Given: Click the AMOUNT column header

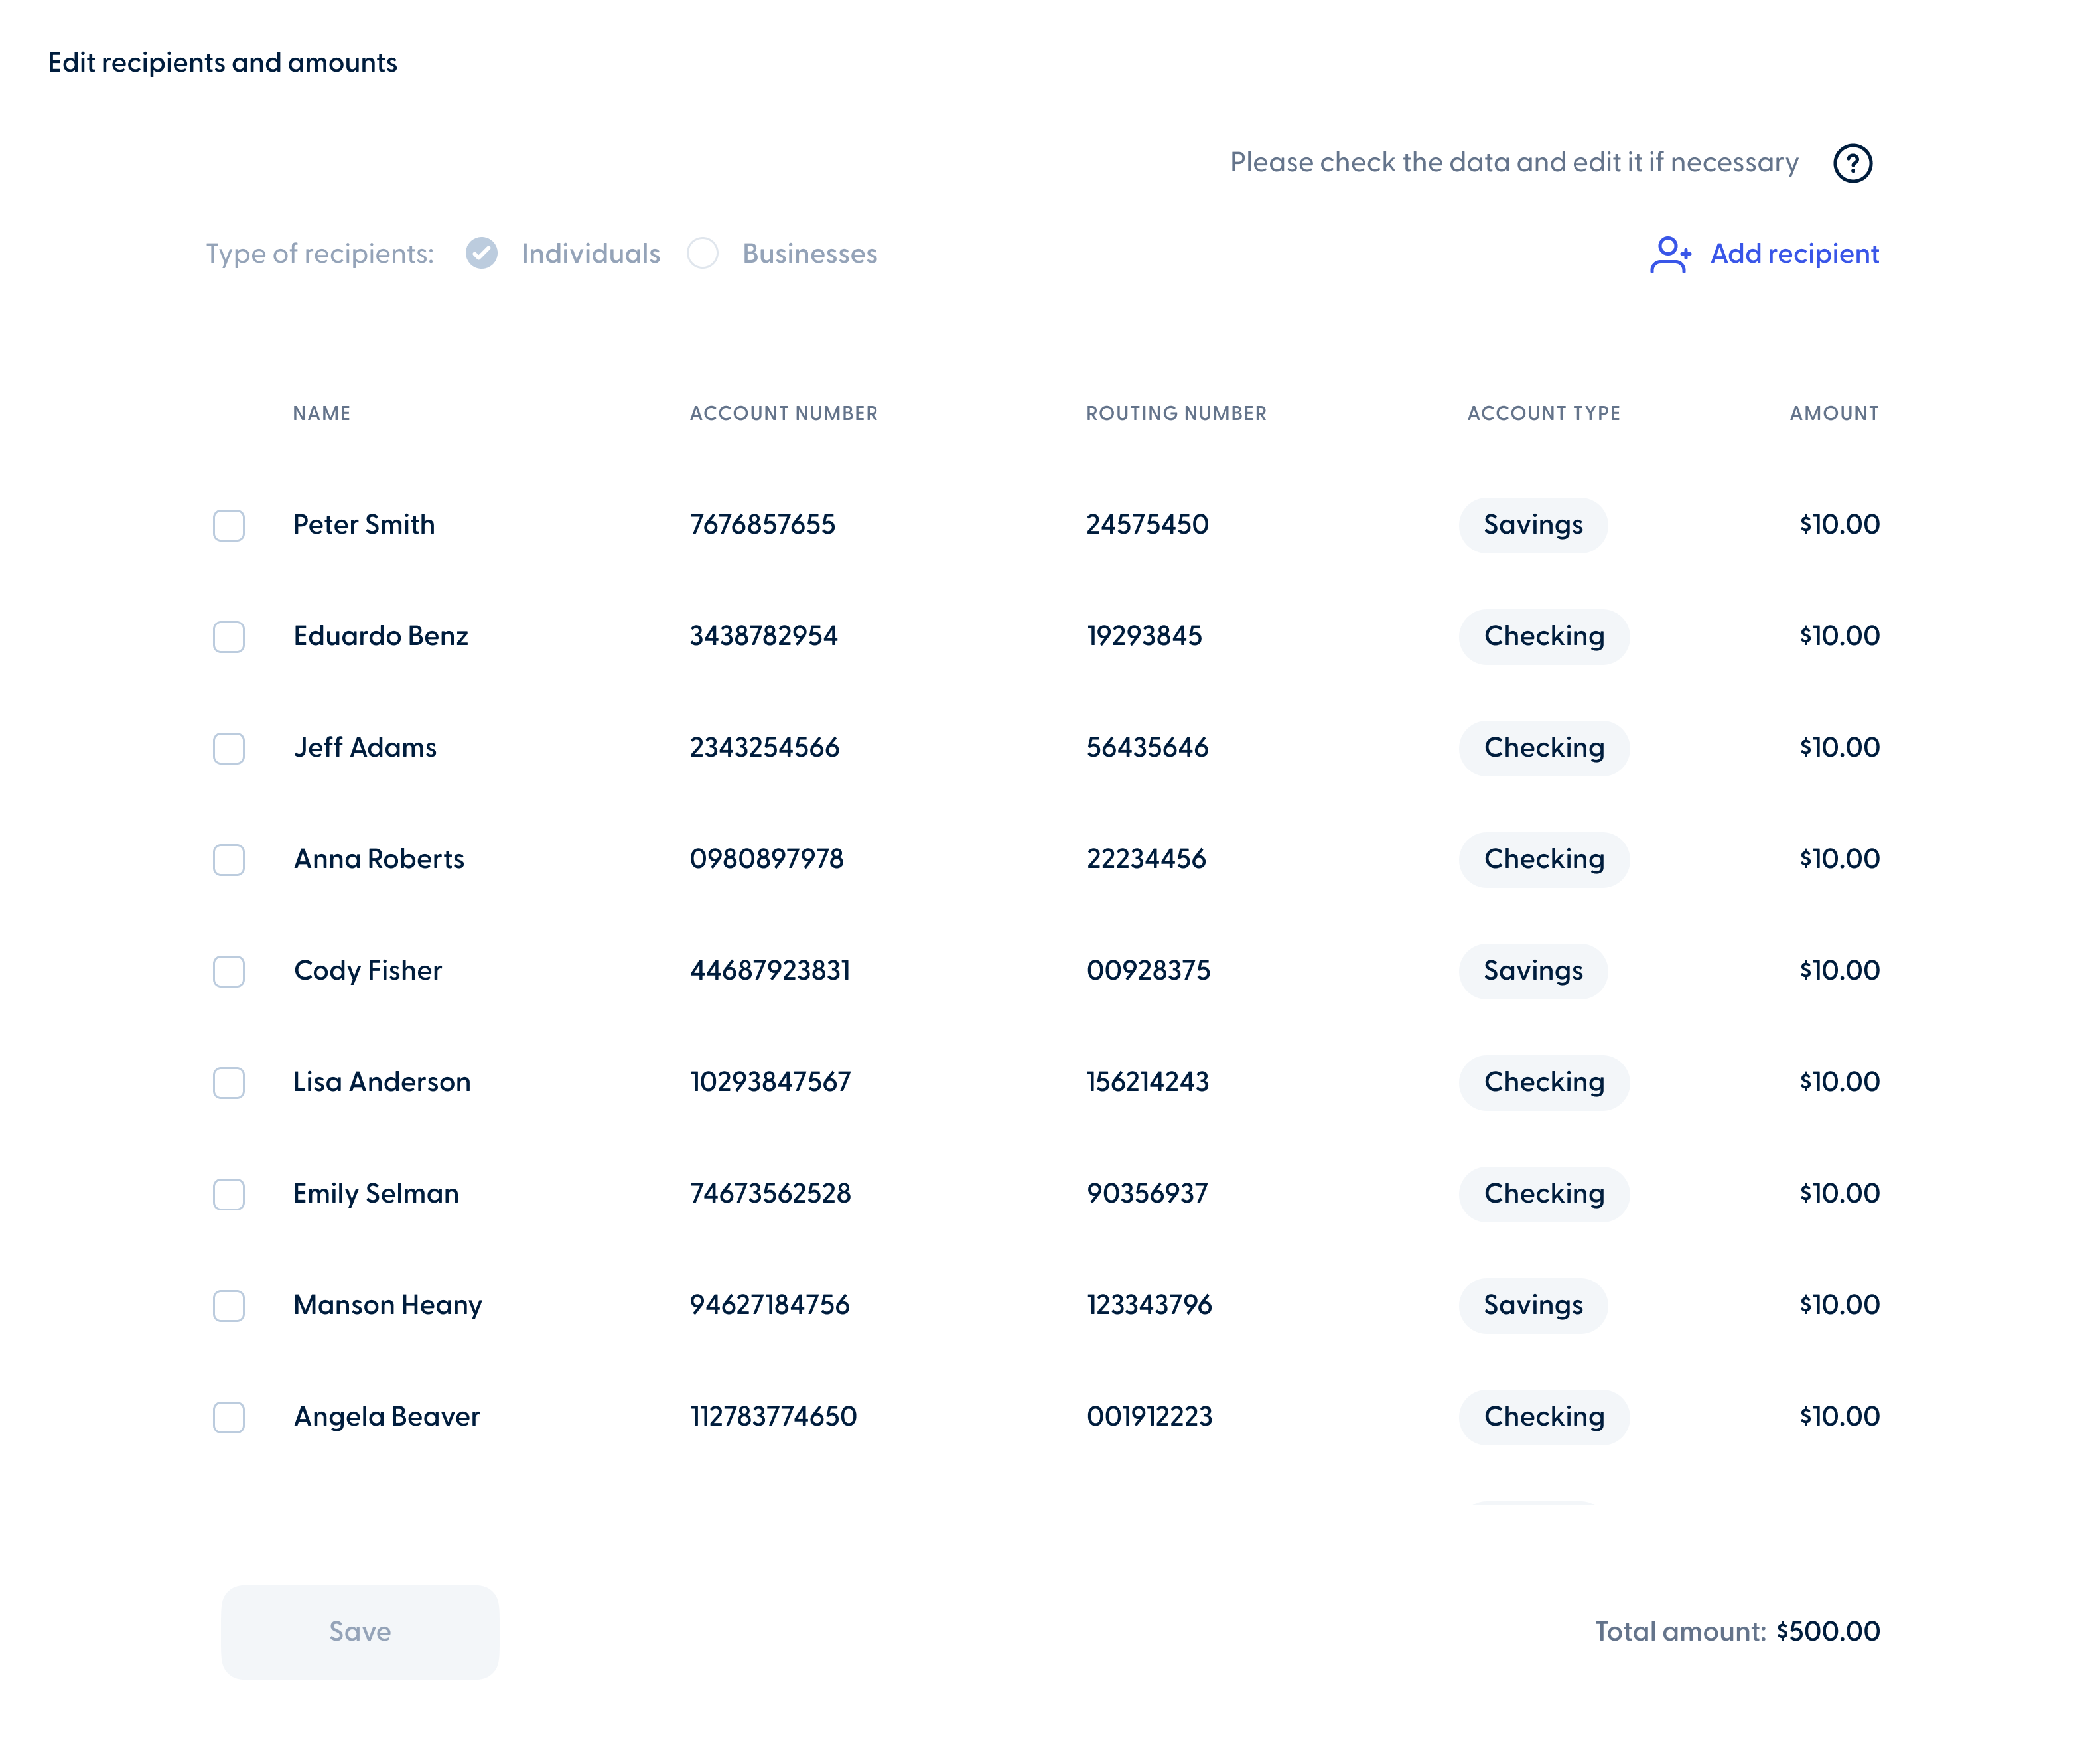Looking at the screenshot, I should [1834, 414].
